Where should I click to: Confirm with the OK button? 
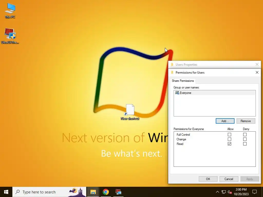tap(208, 179)
